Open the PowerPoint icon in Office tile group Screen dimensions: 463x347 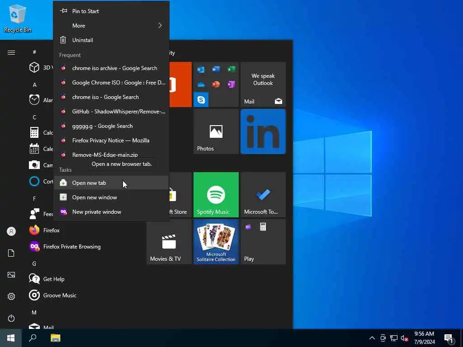(216, 84)
